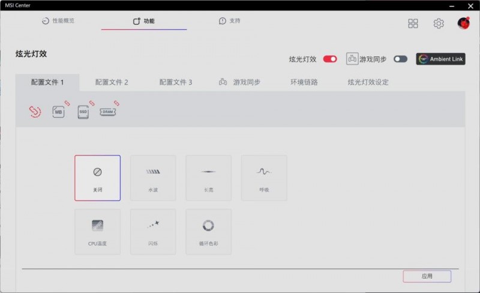Select the 循环色彩 color cycle effect
480x293 pixels.
(x=208, y=231)
